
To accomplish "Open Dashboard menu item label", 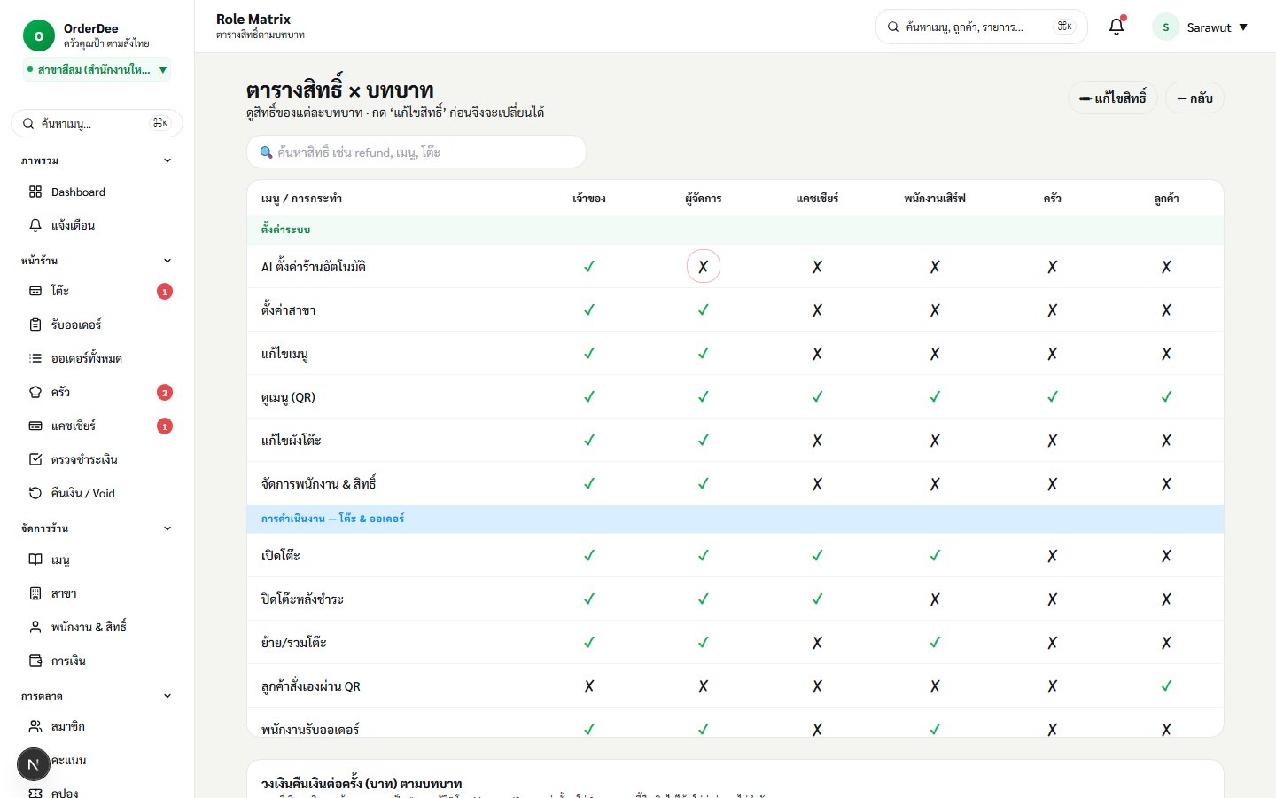I will pos(78,192).
